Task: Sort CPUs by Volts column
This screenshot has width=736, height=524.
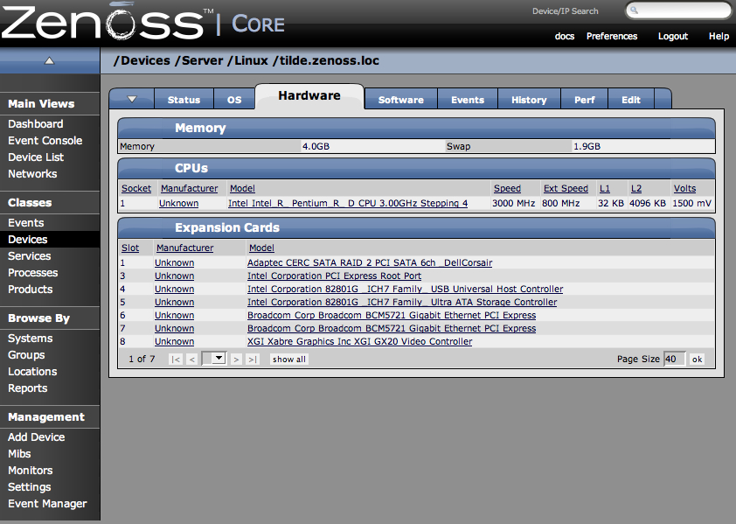Action: (684, 188)
